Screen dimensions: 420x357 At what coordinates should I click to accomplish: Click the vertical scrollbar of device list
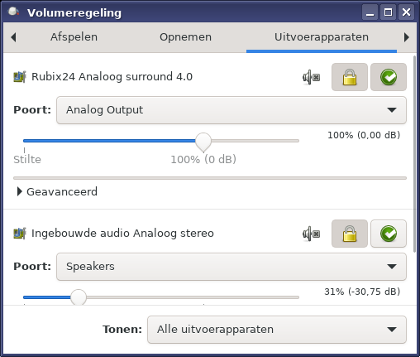414,154
